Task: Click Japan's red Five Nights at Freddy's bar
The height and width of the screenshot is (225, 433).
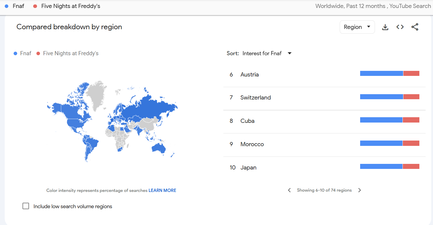Action: [411, 167]
